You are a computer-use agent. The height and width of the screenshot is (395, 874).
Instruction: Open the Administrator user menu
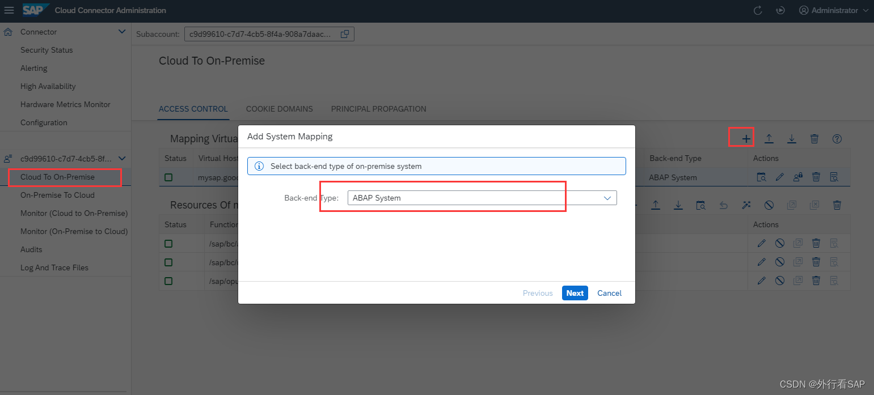coord(834,10)
